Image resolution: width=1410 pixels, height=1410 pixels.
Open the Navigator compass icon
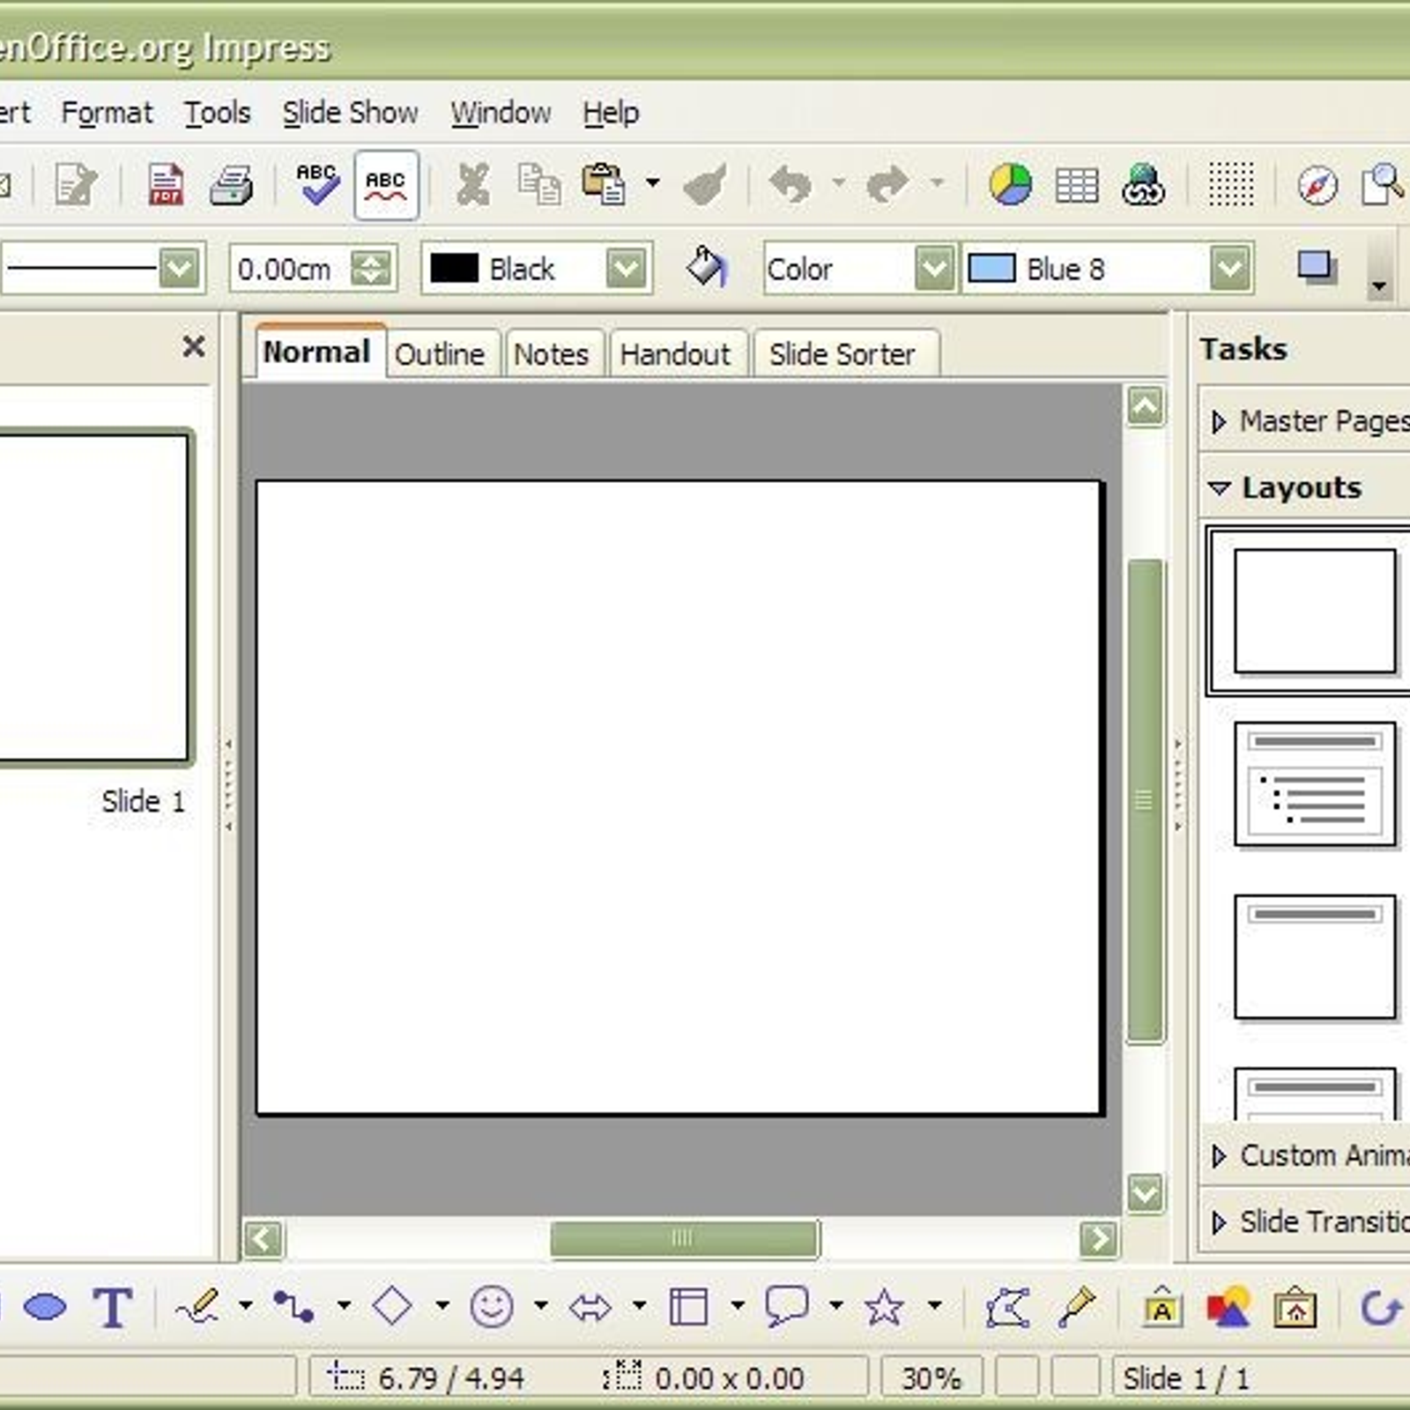(1317, 185)
